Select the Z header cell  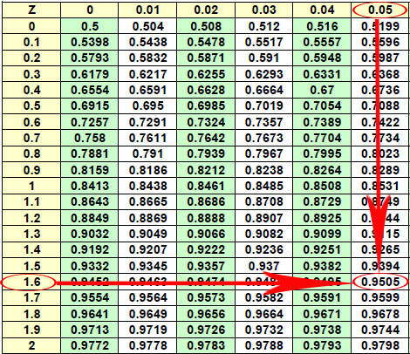pos(31,10)
